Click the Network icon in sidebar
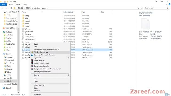Image resolution: width=171 pixels, height=96 pixels. [4, 88]
